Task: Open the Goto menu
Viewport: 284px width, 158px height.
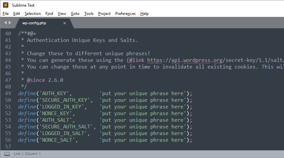Action: [x=75, y=14]
